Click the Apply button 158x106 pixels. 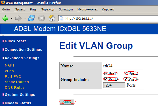pos(67,102)
